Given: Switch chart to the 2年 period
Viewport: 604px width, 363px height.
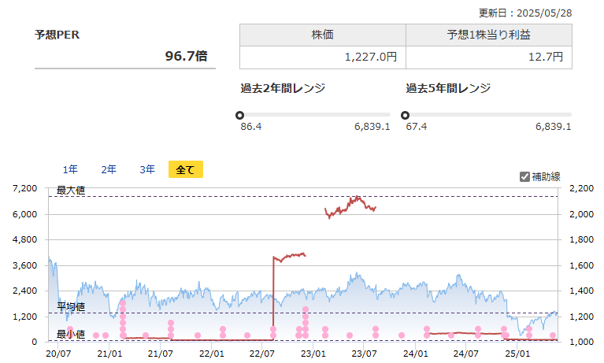Looking at the screenshot, I should 109,169.
